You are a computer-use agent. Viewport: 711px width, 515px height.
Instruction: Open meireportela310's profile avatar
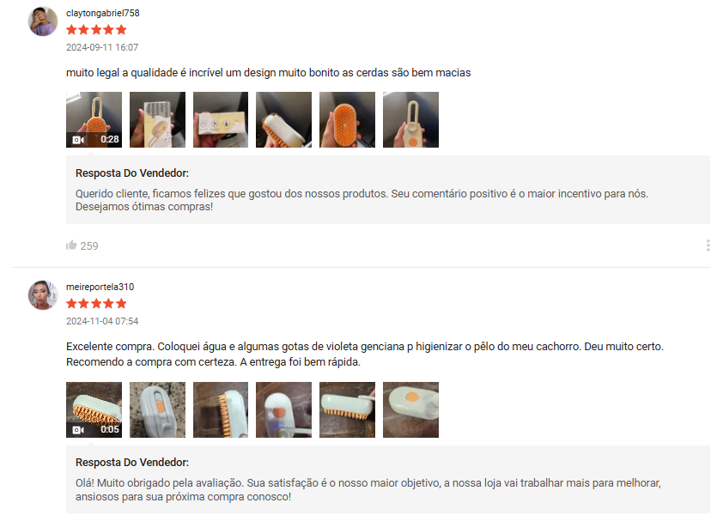tap(43, 295)
